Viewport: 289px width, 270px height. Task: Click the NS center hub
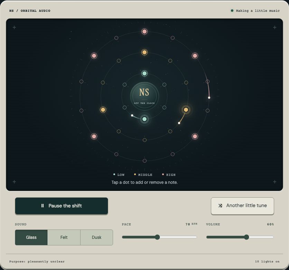point(144,96)
